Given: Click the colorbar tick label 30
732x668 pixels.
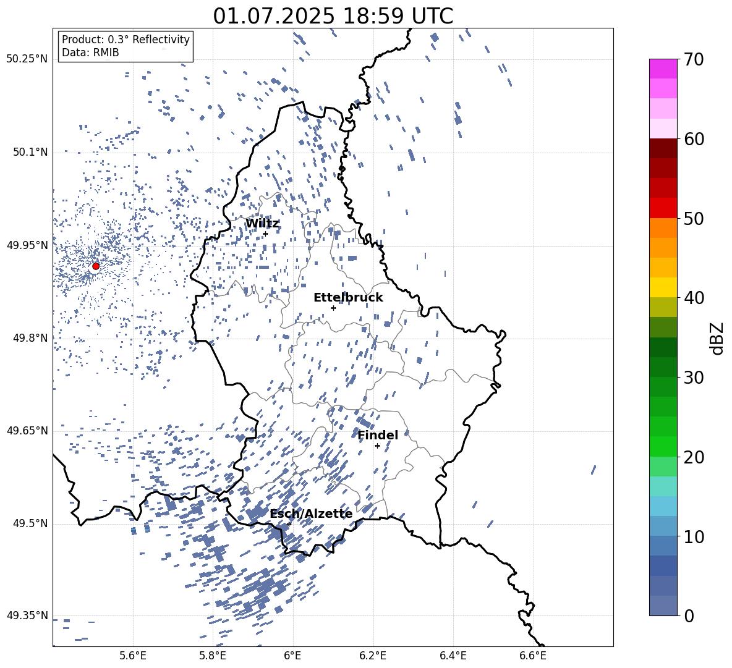Looking at the screenshot, I should pos(694,378).
